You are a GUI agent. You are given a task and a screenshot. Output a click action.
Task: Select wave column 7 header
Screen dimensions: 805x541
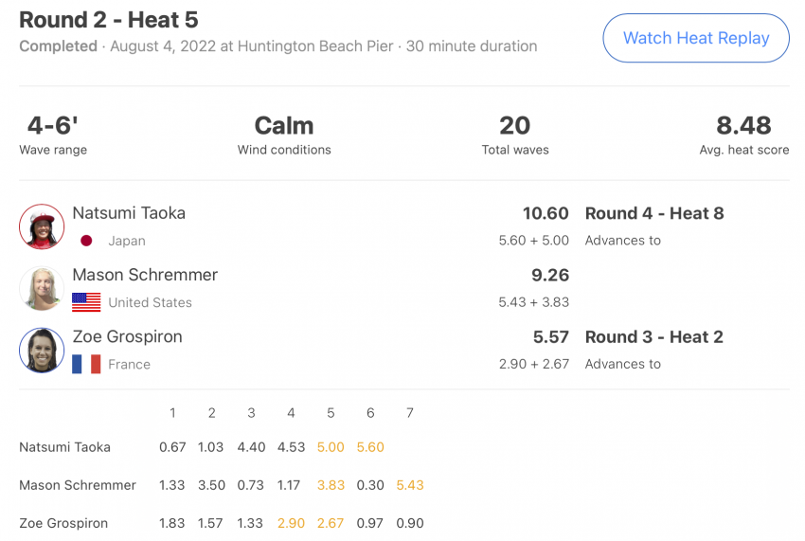point(410,412)
